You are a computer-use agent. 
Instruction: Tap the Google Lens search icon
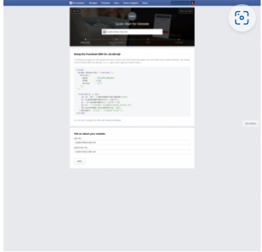point(242,18)
